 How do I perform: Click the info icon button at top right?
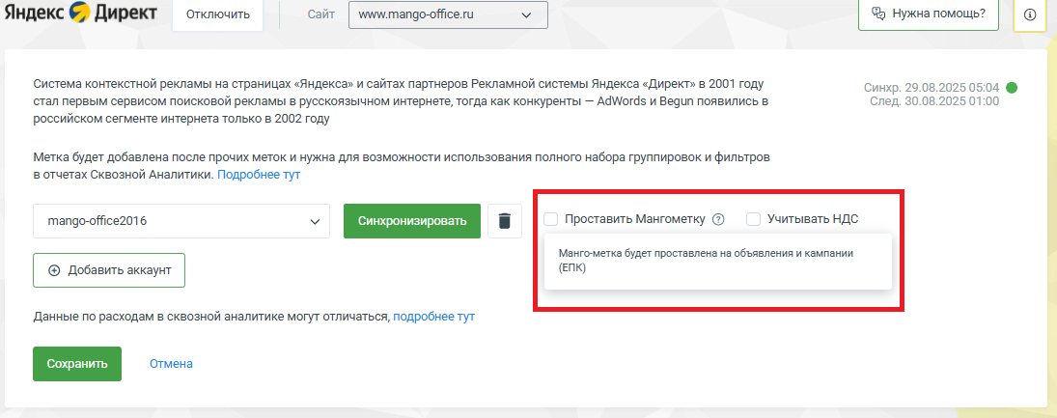(x=1030, y=14)
